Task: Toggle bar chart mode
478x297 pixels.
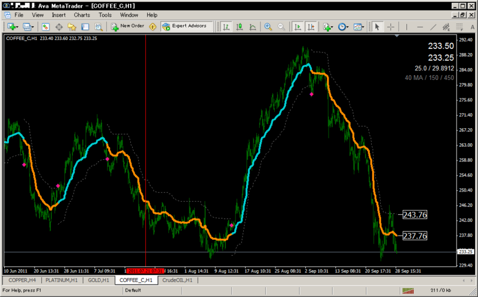Action: [226, 27]
